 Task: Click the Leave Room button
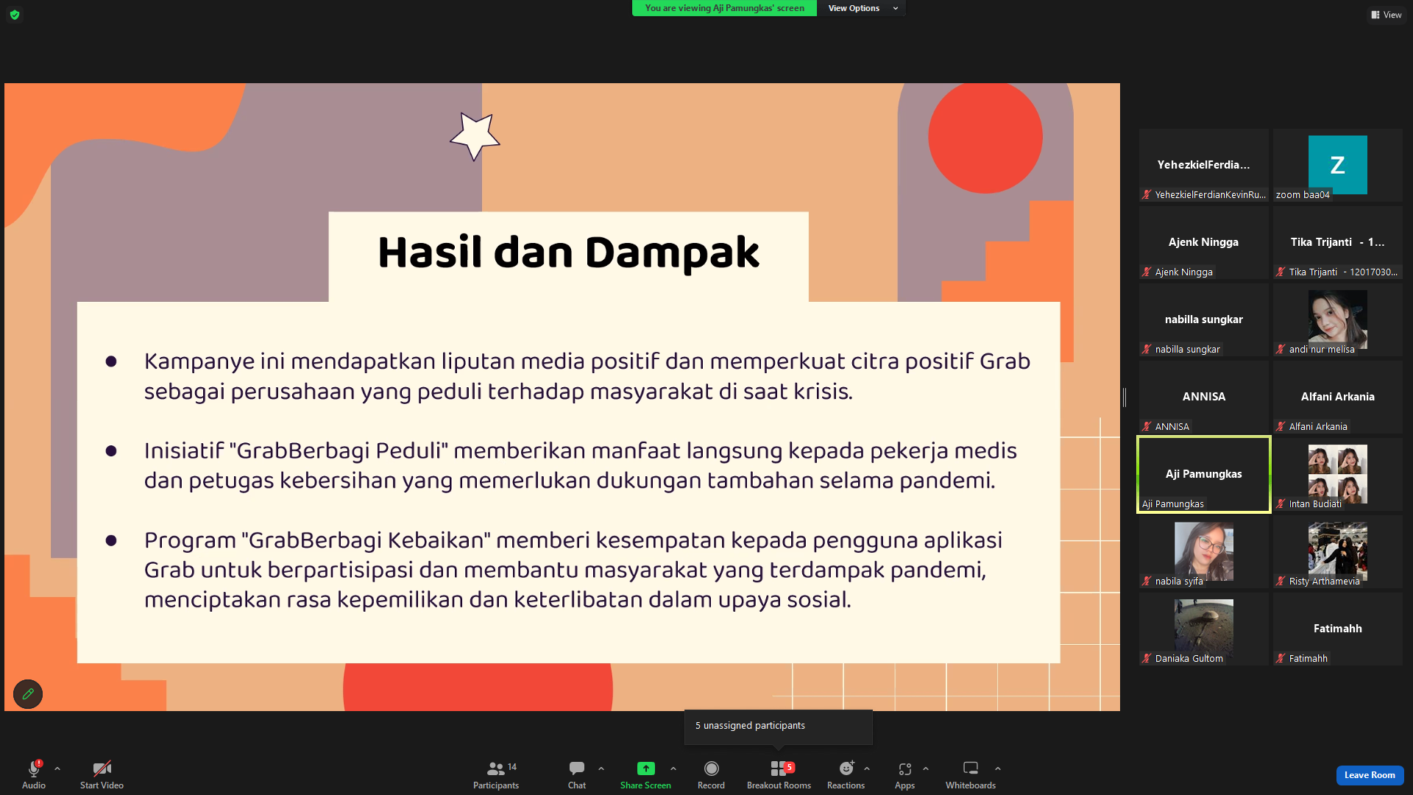1370,775
